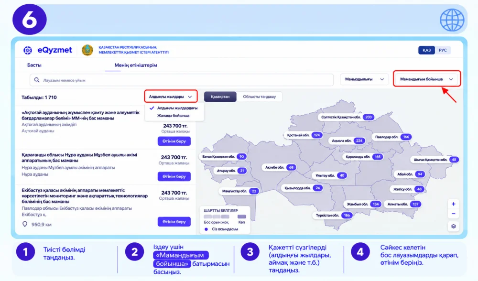Viewport: 478px width, 281px height.
Task: Go to the Басты tab
Action: click(34, 65)
